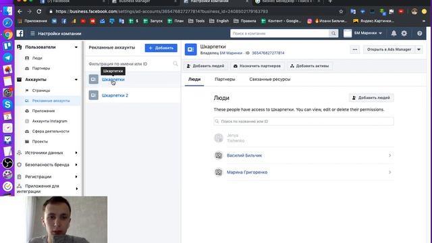The height and width of the screenshot is (243, 432).
Task: Select Аккаунты Instagram in the sidebar
Action: tap(49, 122)
